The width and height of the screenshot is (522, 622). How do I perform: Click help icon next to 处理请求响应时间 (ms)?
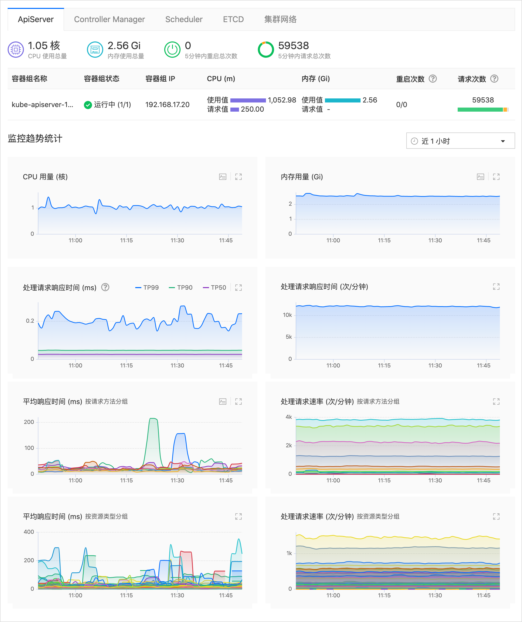click(x=105, y=287)
